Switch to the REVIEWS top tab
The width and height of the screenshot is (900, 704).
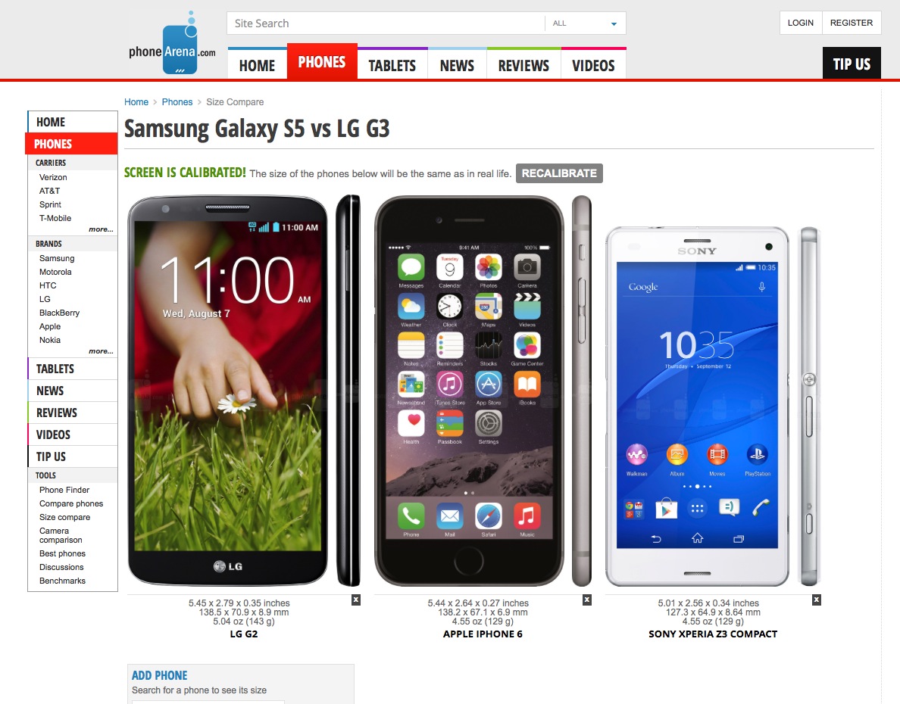coord(523,65)
